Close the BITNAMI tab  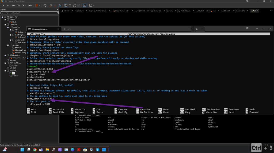tap(233, 11)
